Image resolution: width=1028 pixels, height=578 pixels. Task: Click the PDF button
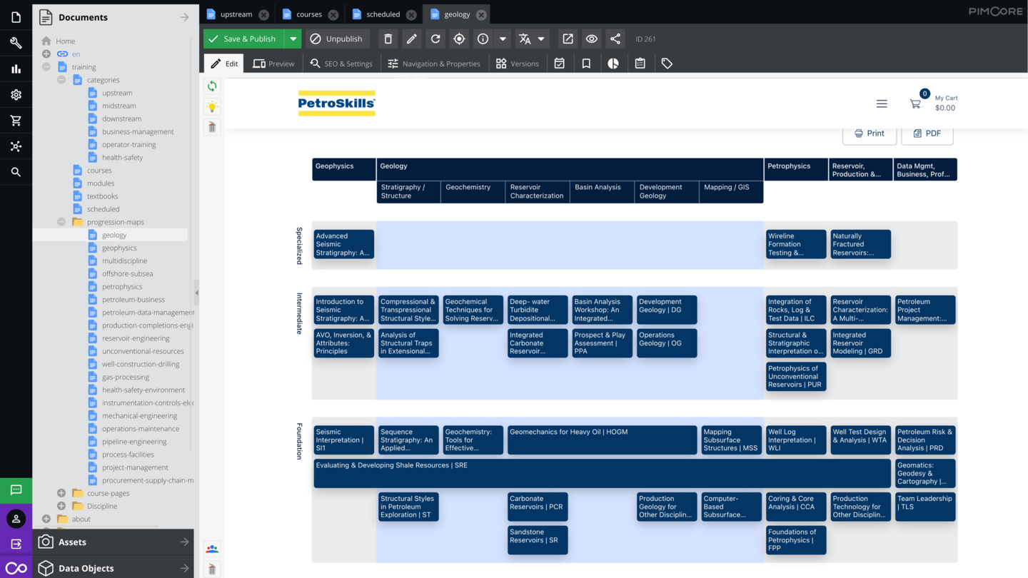pyautogui.click(x=927, y=133)
